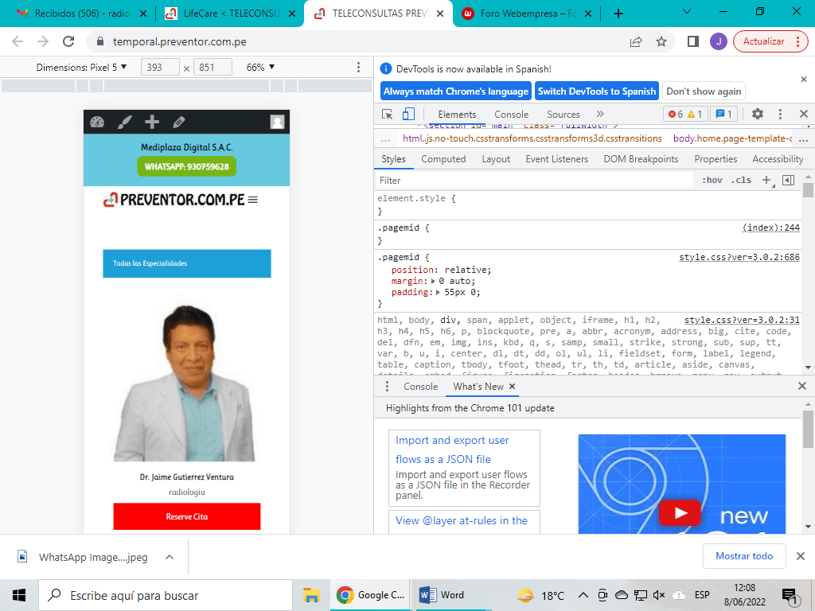Click the browser forward arrow
This screenshot has height=611, width=815.
(x=43, y=41)
